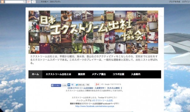Go to 次のブログ link
The width and height of the screenshot is (190, 112).
(x=55, y=2)
